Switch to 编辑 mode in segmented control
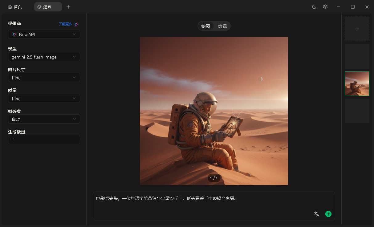The image size is (374, 227). coord(222,26)
